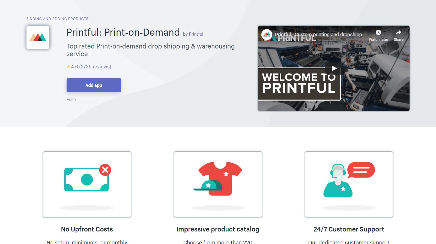
Task: Click the red X badge on money icon
Action: (x=105, y=170)
